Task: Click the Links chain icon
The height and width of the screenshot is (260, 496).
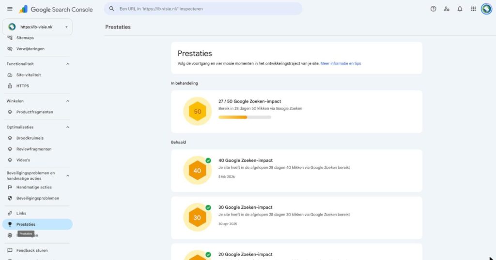Action: pos(10,213)
